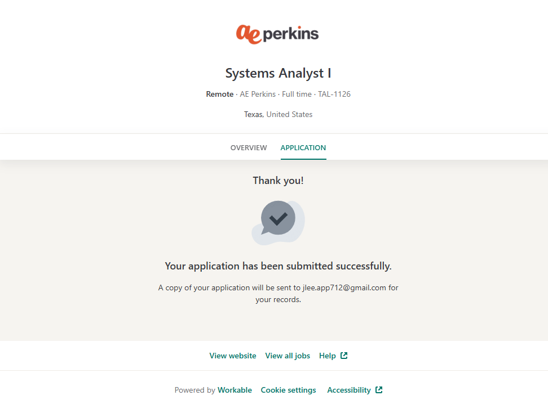Image resolution: width=548 pixels, height=409 pixels.
Task: Click the application submitted successfully message
Action: (278, 266)
